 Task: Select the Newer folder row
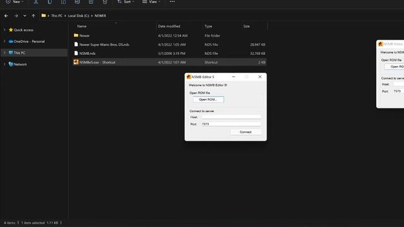pyautogui.click(x=170, y=35)
